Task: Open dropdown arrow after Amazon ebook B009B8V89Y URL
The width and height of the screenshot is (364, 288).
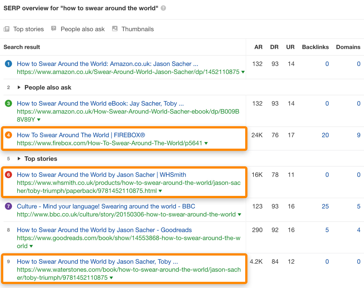Action: pyautogui.click(x=39, y=120)
